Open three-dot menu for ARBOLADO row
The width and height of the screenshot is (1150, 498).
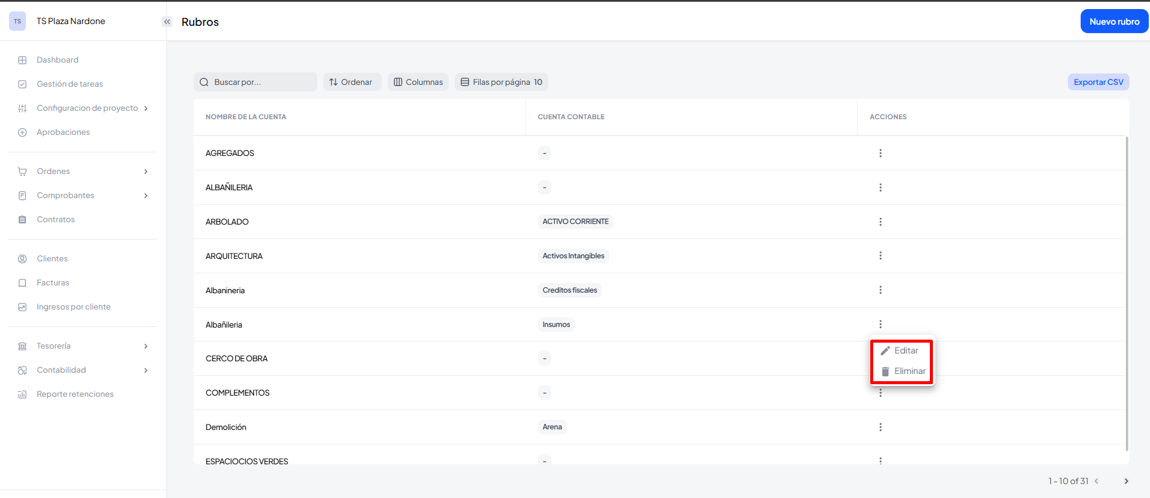[x=880, y=222]
